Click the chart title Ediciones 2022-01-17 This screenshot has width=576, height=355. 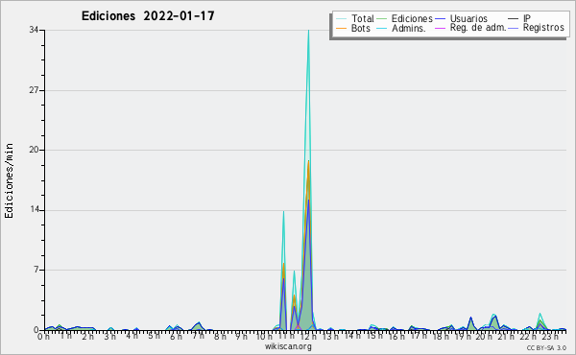click(148, 16)
